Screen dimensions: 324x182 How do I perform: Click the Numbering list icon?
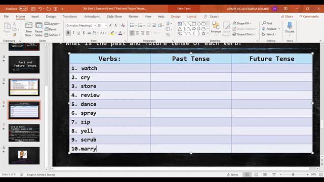point(140,25)
